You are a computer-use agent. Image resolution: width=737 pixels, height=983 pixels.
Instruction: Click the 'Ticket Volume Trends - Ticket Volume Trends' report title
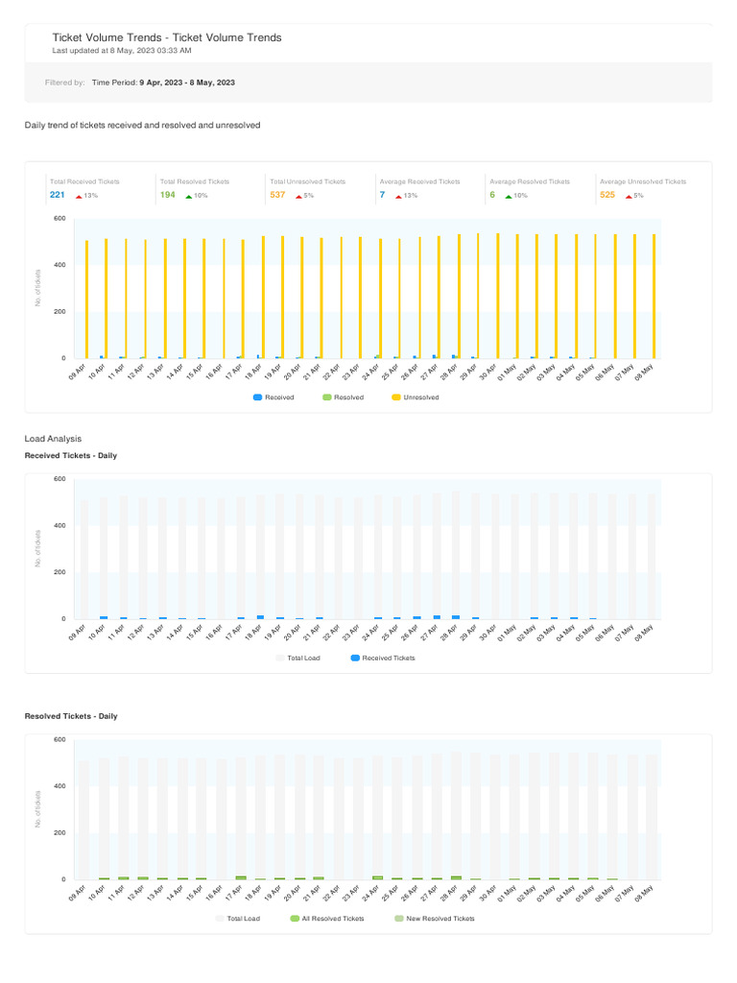coord(167,37)
